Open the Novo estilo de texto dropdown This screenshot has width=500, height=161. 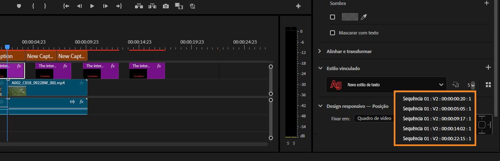coord(386,85)
